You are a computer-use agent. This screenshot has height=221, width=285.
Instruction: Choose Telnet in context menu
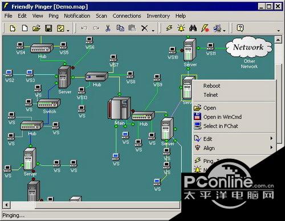coord(234,95)
